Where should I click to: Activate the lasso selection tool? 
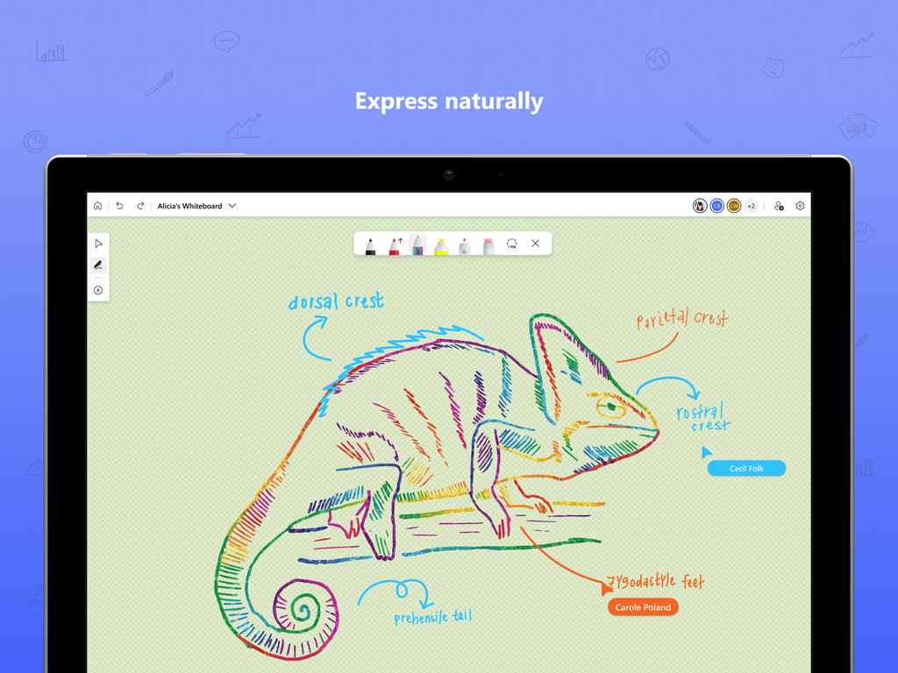pos(512,244)
